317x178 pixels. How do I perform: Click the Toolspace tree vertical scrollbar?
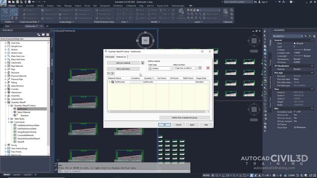tap(49, 98)
